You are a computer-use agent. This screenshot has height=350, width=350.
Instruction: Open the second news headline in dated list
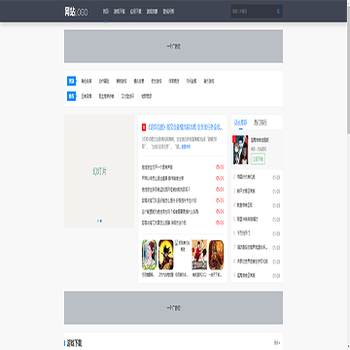163,178
